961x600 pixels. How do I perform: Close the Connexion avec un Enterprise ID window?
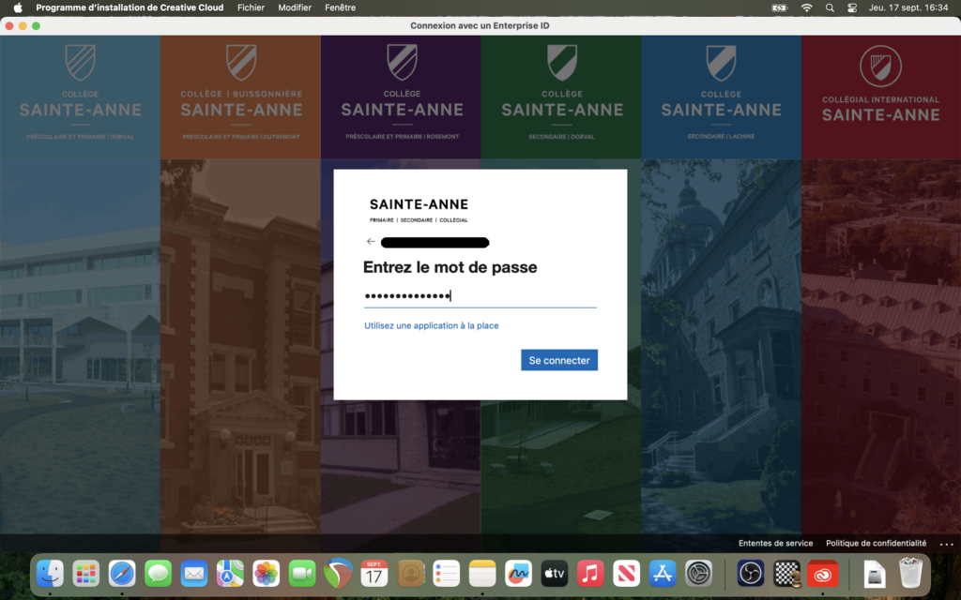click(x=9, y=25)
